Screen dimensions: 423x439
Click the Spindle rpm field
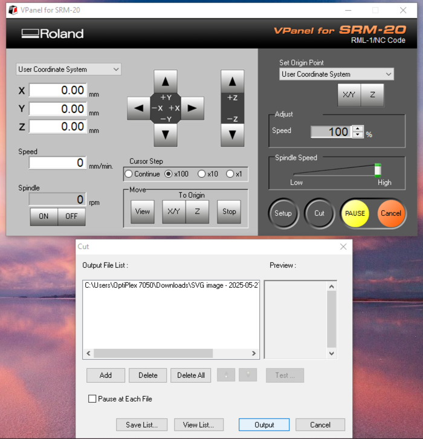57,200
